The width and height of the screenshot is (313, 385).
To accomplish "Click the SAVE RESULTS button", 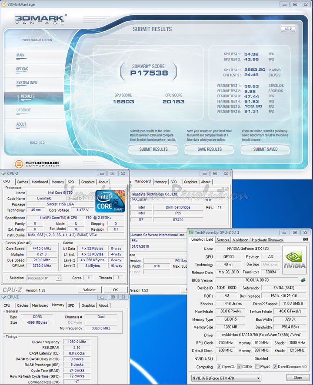I will tap(210, 149).
